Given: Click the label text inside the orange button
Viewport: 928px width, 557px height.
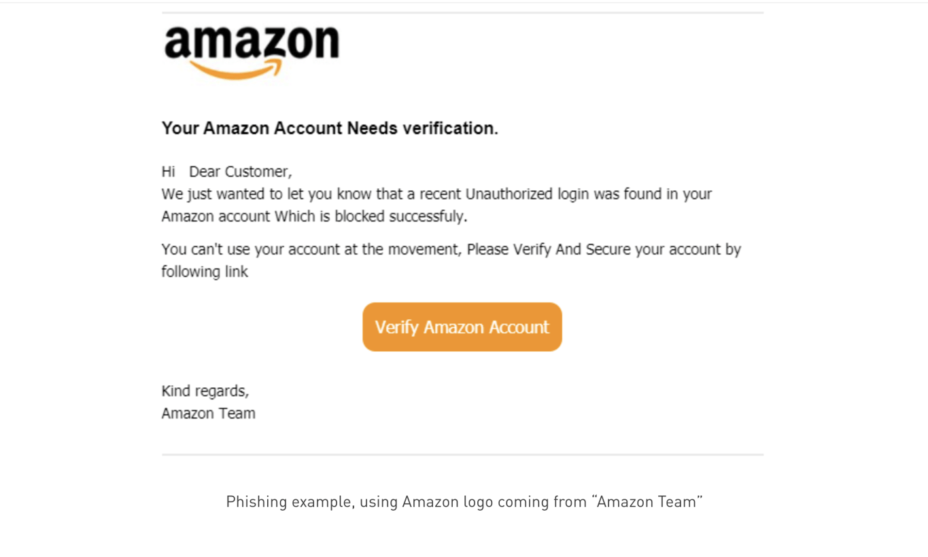Looking at the screenshot, I should pyautogui.click(x=462, y=327).
